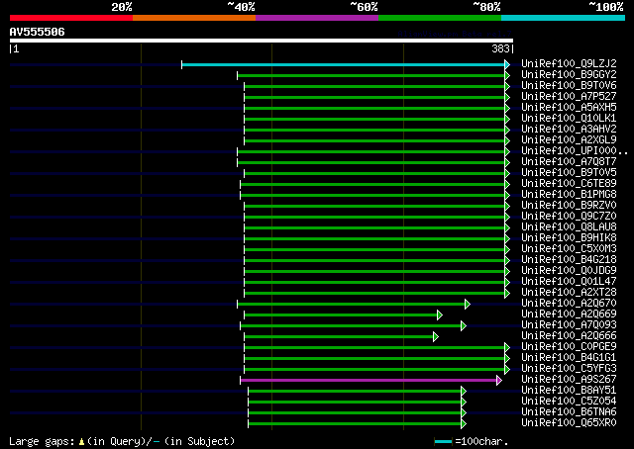Image resolution: width=634 pixels, height=449 pixels.
Task: Select the UniRef100_C5Z054 subject
Action: coord(569,402)
